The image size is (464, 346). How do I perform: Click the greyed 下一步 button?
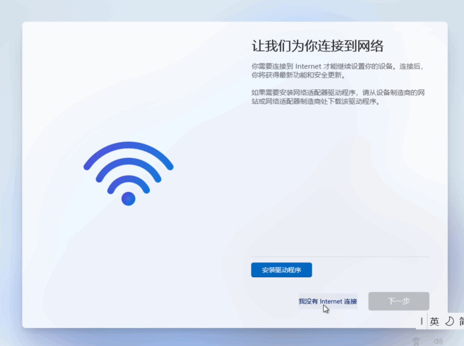coord(399,301)
